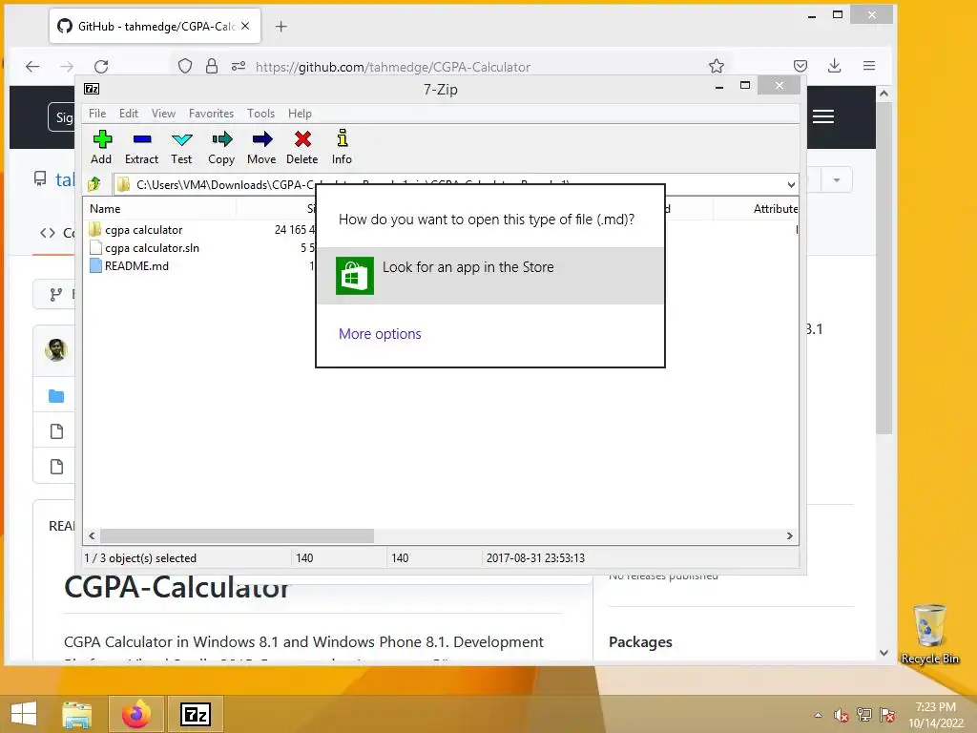The image size is (977, 733).
Task: Click the Packages heading on GitHub page
Action: [640, 642]
